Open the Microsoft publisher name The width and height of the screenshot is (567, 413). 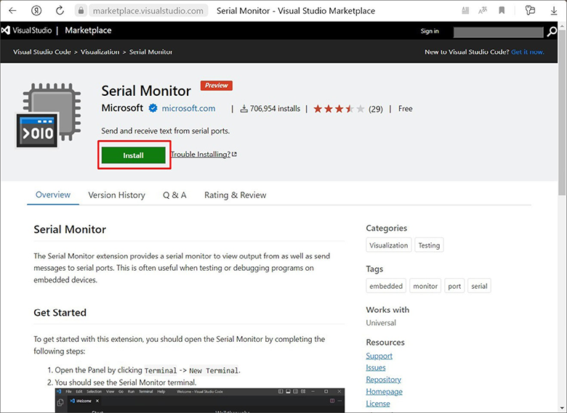[x=122, y=108]
